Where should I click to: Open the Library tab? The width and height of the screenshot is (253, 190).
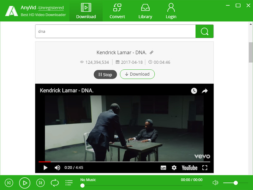tap(145, 11)
